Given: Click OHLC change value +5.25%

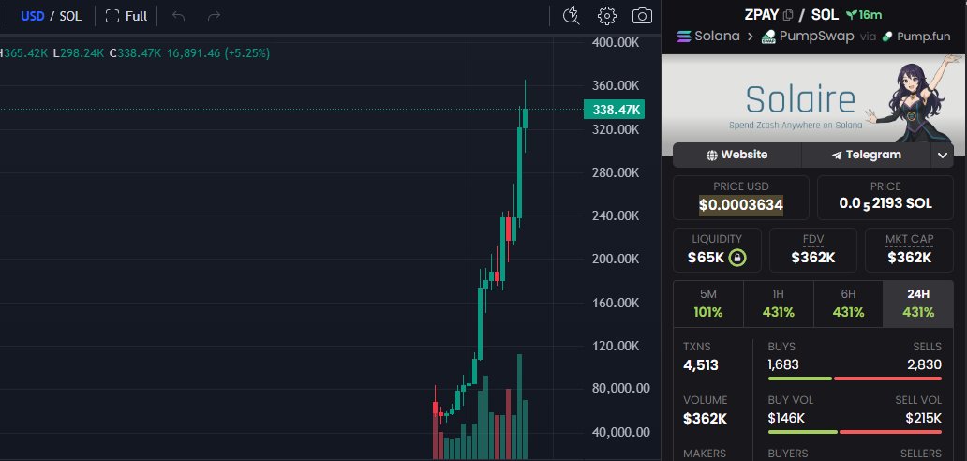Looking at the screenshot, I should tap(246, 53).
